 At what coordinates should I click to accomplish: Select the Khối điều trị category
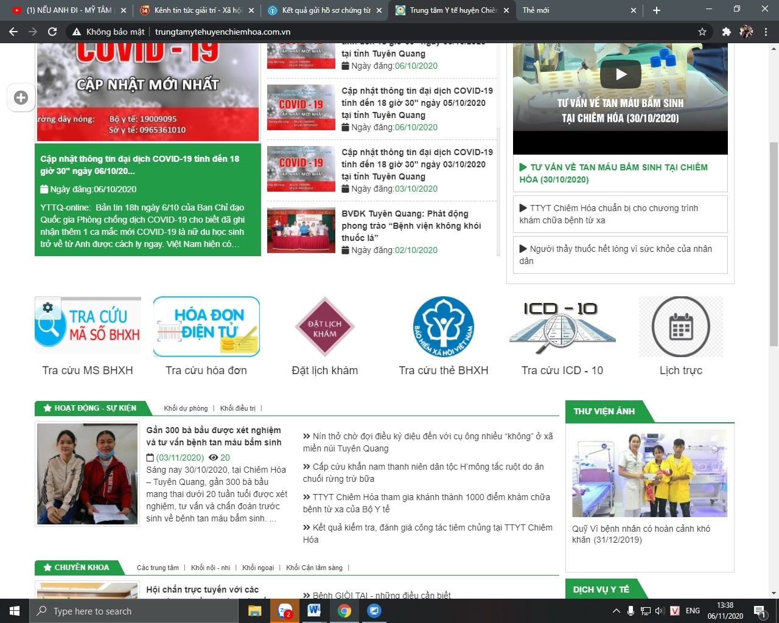(x=238, y=408)
